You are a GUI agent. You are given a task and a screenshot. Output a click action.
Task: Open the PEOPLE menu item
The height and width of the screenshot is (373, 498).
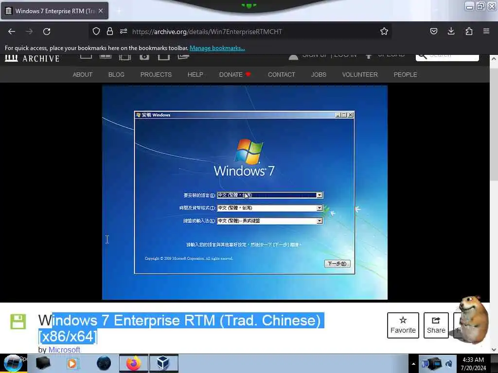405,74
